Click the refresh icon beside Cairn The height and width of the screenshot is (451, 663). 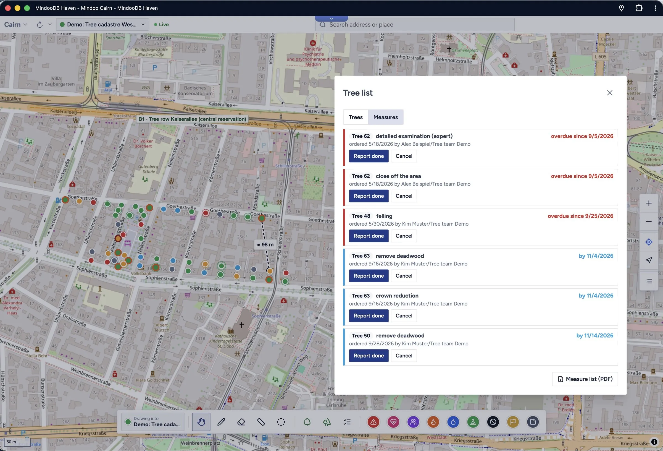40,25
